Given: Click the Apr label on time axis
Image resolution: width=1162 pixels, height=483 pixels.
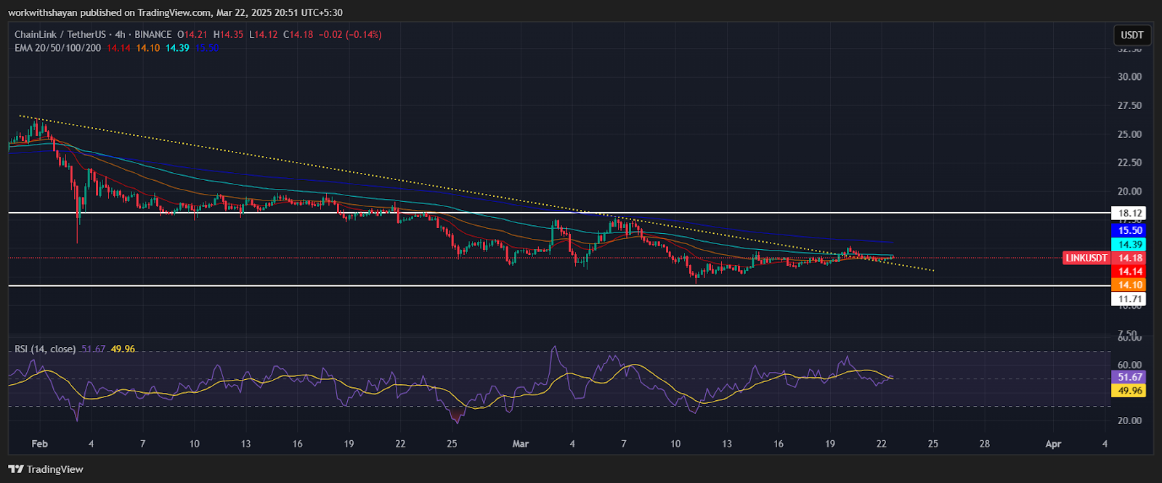Looking at the screenshot, I should pyautogui.click(x=1053, y=444).
